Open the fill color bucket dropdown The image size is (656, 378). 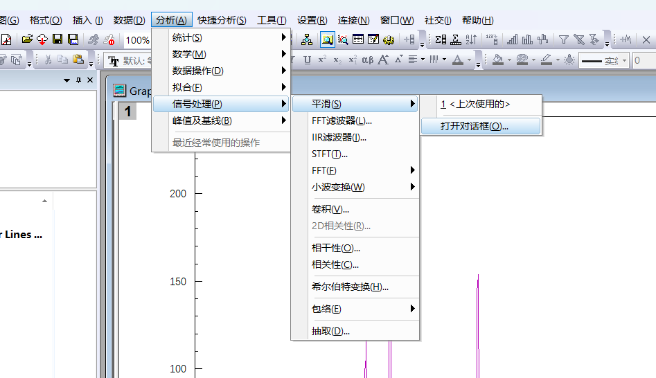pyautogui.click(x=509, y=60)
